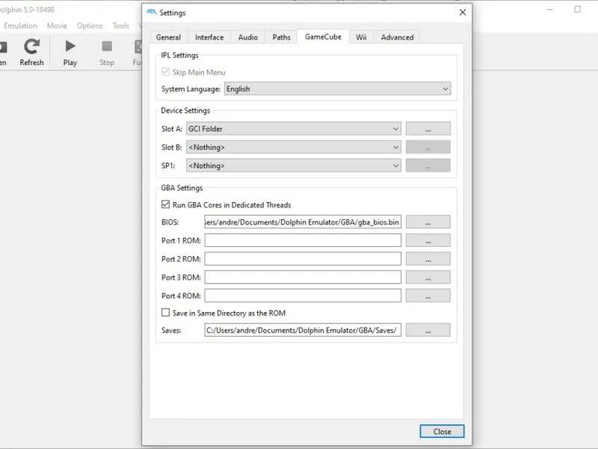Click the 'System Language:' label
The height and width of the screenshot is (449, 598).
click(x=191, y=89)
